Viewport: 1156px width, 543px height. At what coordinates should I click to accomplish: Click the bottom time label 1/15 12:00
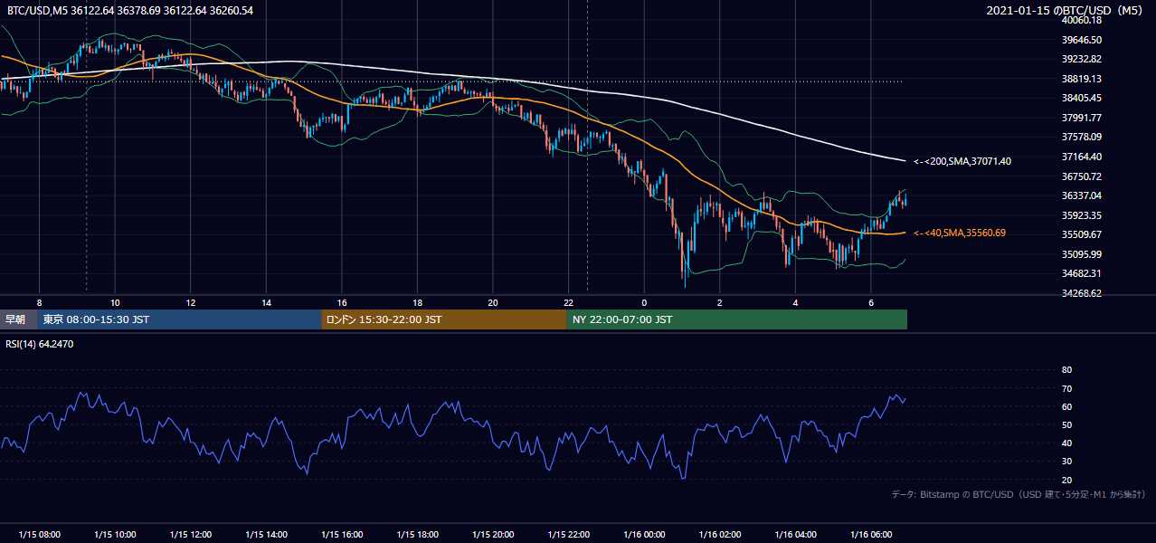pyautogui.click(x=191, y=535)
